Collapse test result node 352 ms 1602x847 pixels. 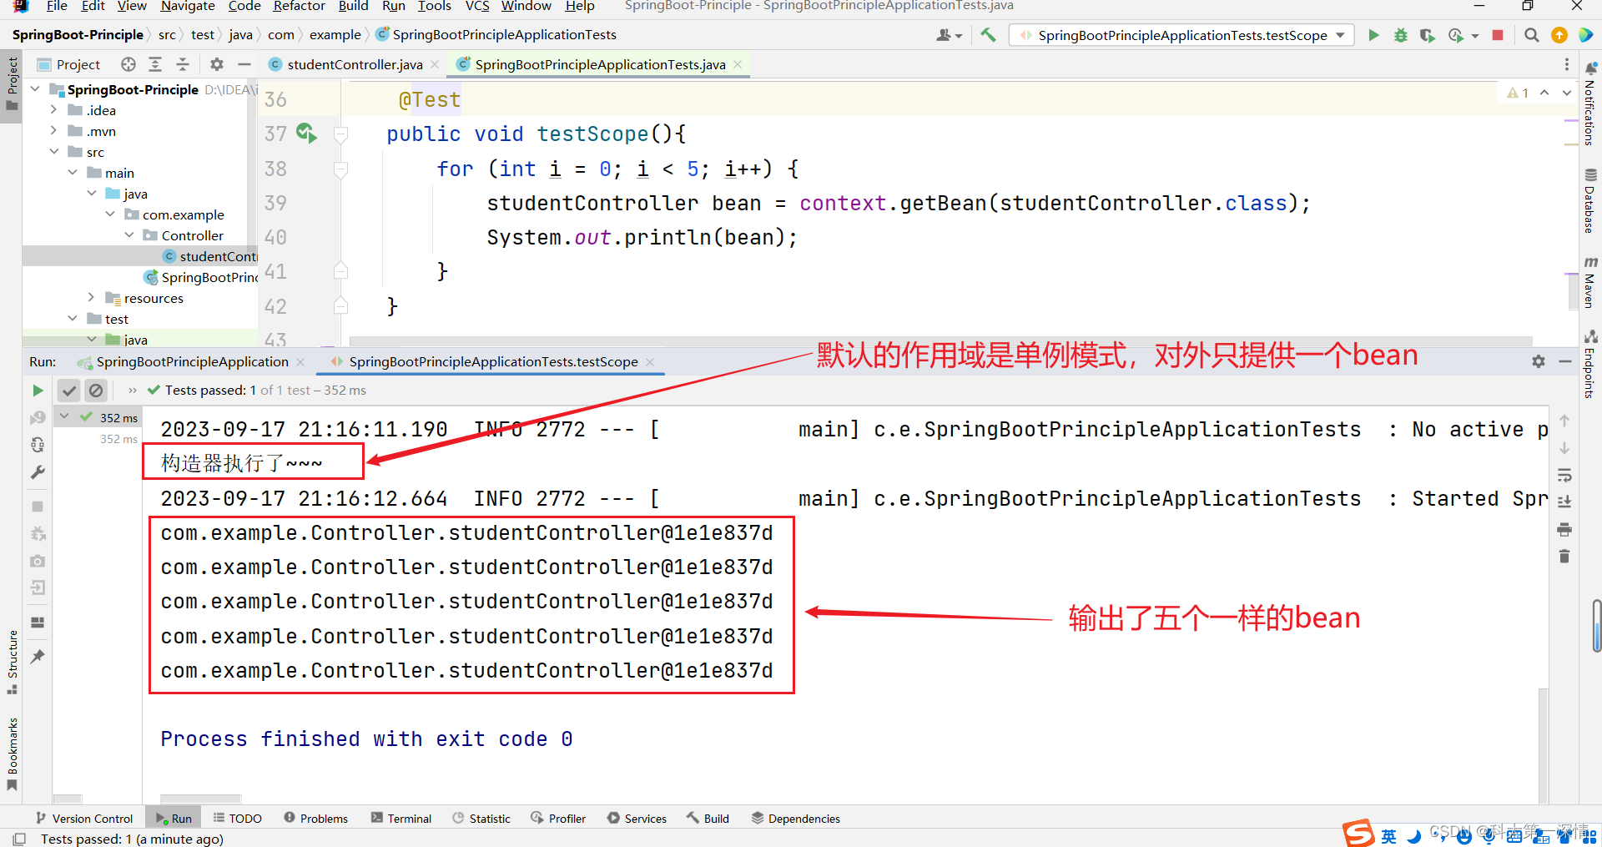coord(65,416)
